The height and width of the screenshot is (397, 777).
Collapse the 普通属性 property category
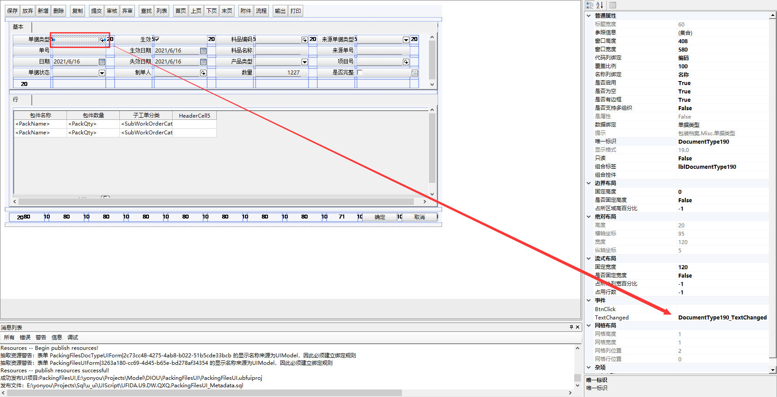pyautogui.click(x=589, y=16)
